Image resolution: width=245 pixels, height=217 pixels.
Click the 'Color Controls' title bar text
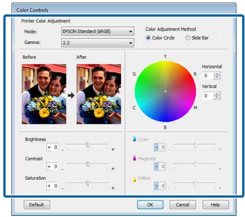click(x=32, y=10)
